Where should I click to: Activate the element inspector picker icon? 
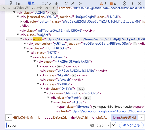tap(10, 3)
